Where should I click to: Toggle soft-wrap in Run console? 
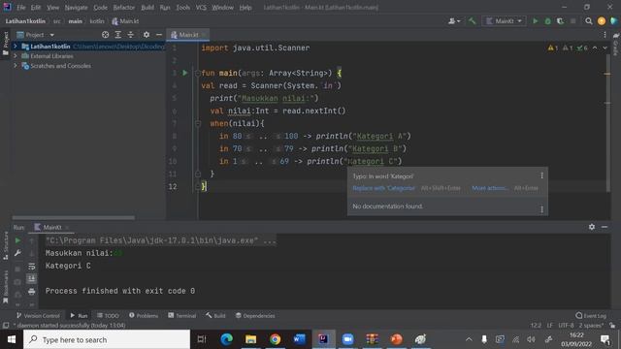coord(32,267)
